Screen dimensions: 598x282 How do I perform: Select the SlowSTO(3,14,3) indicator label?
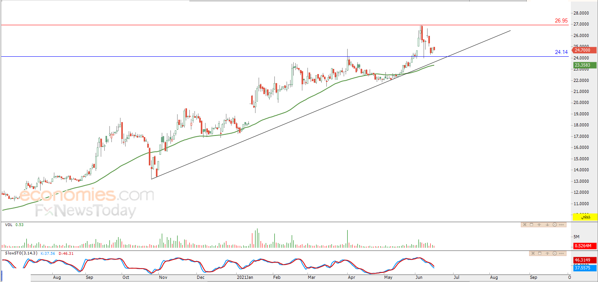tap(21, 253)
